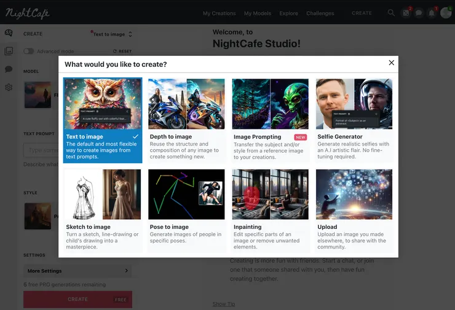The image size is (455, 310).
Task: Click '5 free PRO generations remaining' text
Action: coord(65,284)
